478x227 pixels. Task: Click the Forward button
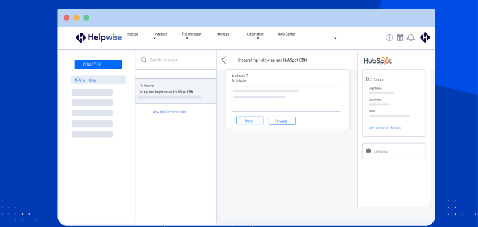(x=282, y=121)
